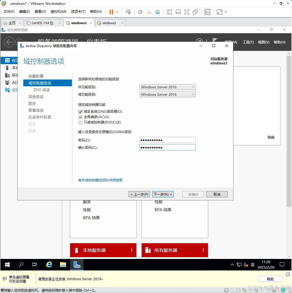This screenshot has width=292, height=293.
Task: Select 部署配置 in the wizard steps
Action: (36, 76)
